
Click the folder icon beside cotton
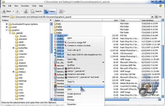[17, 57]
